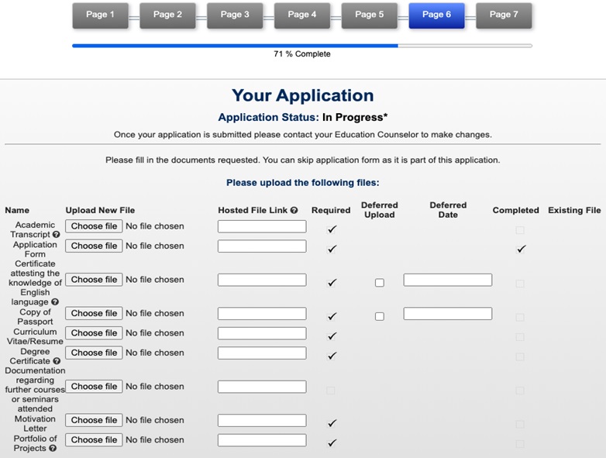Choose file for Application Form
Viewport: 606px width, 458px height.
[94, 246]
